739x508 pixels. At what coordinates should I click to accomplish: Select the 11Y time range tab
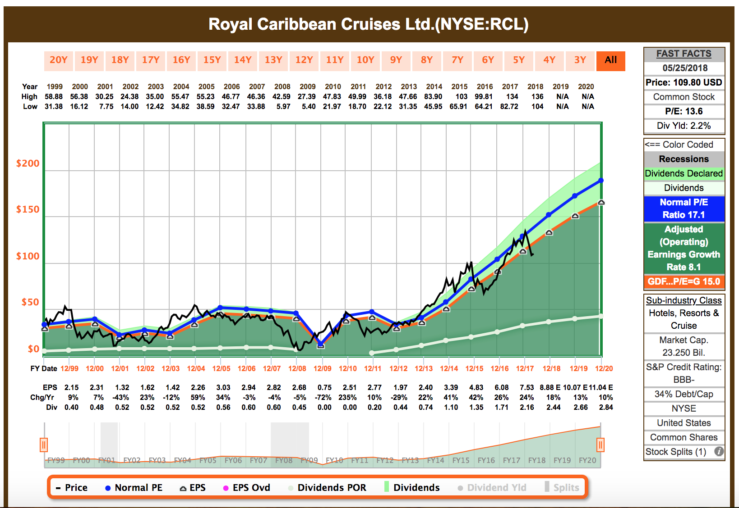point(335,61)
